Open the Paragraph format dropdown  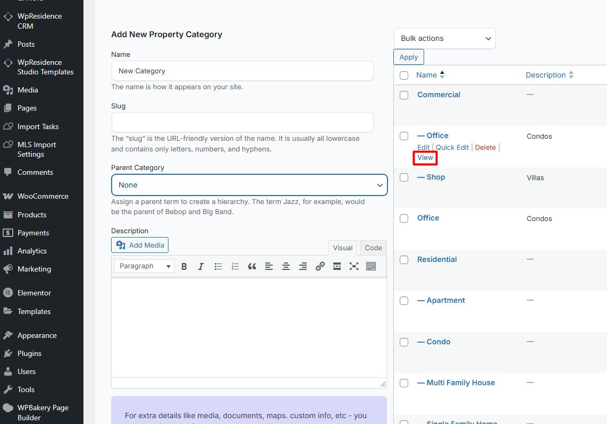[x=144, y=266]
